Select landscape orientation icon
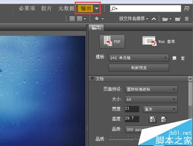The height and width of the screenshot is (146, 193). coord(164,119)
